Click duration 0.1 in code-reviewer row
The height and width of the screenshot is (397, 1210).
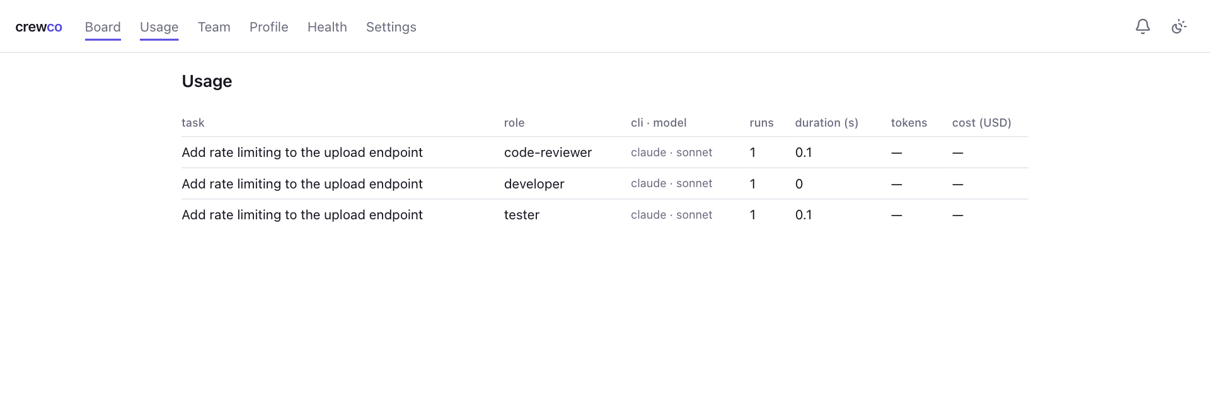[x=804, y=152]
